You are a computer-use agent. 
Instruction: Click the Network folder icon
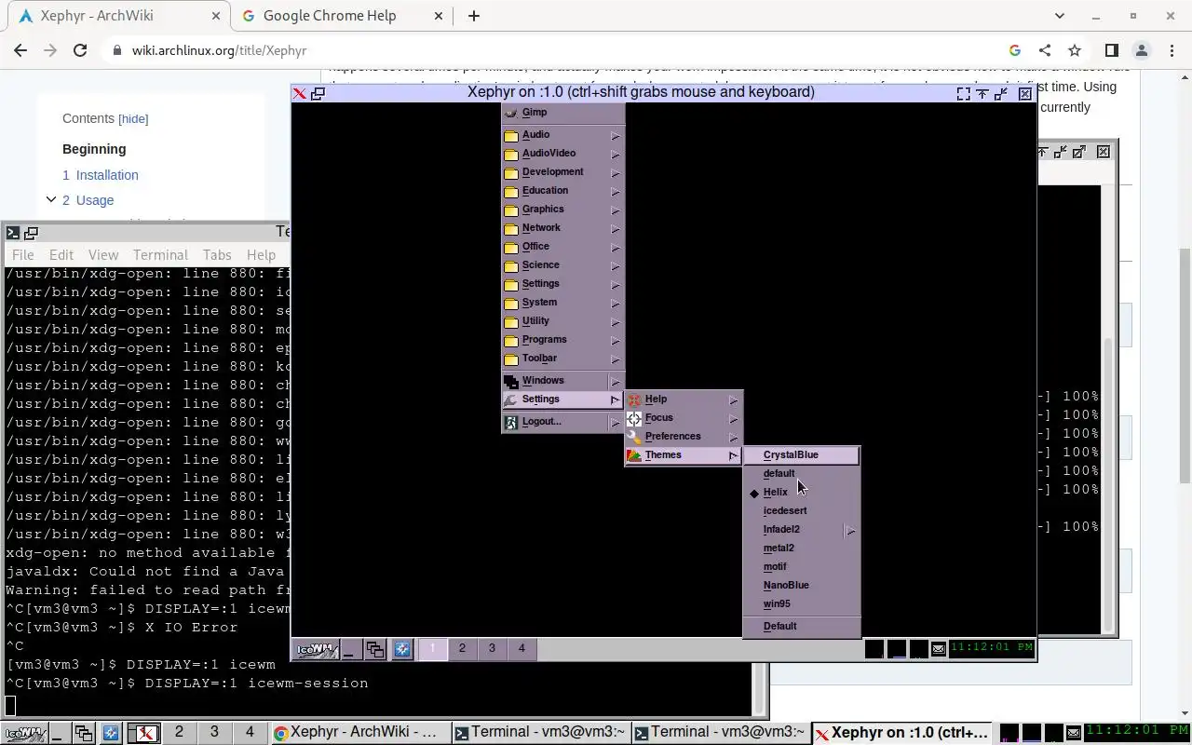pyautogui.click(x=511, y=228)
